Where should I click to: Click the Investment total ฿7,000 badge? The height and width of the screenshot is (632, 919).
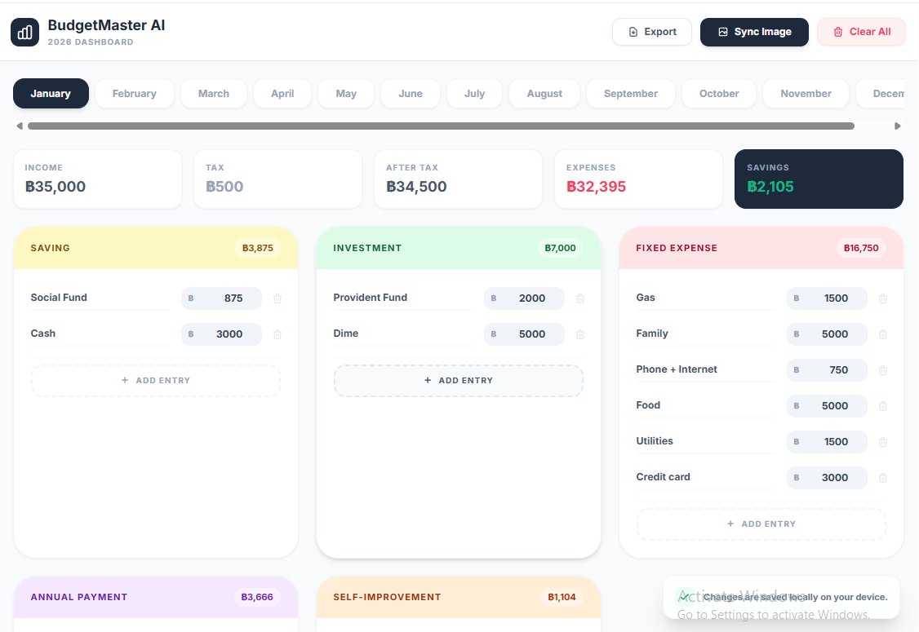pyautogui.click(x=561, y=249)
